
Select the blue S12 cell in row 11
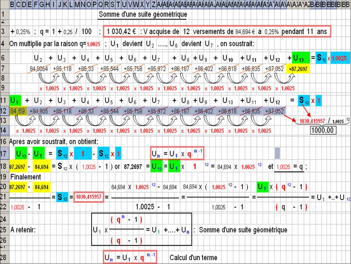304,101
